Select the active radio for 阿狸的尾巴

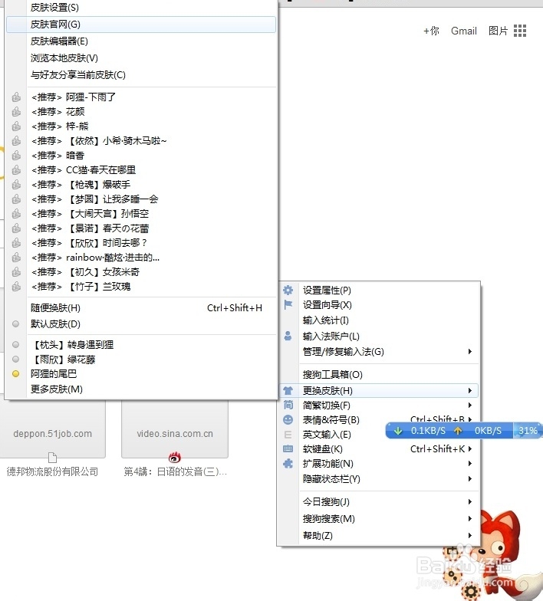(x=15, y=374)
